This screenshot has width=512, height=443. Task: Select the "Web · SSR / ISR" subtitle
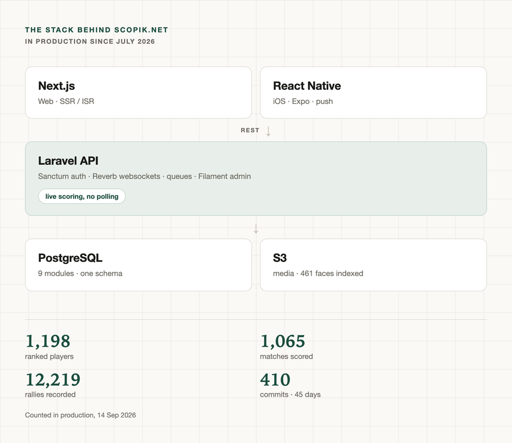click(66, 101)
